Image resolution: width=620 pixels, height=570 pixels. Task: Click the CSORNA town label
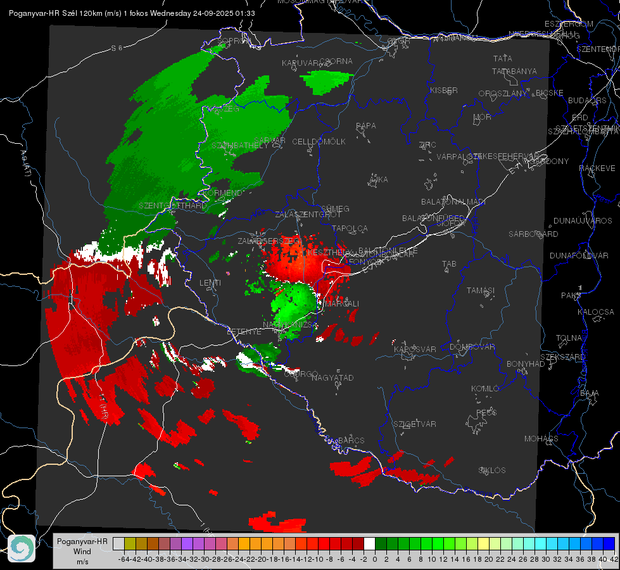(336, 61)
